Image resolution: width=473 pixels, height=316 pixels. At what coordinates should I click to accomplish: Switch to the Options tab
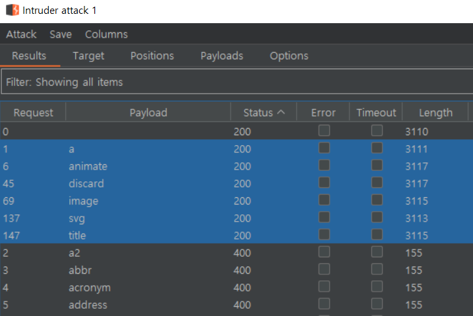click(289, 56)
